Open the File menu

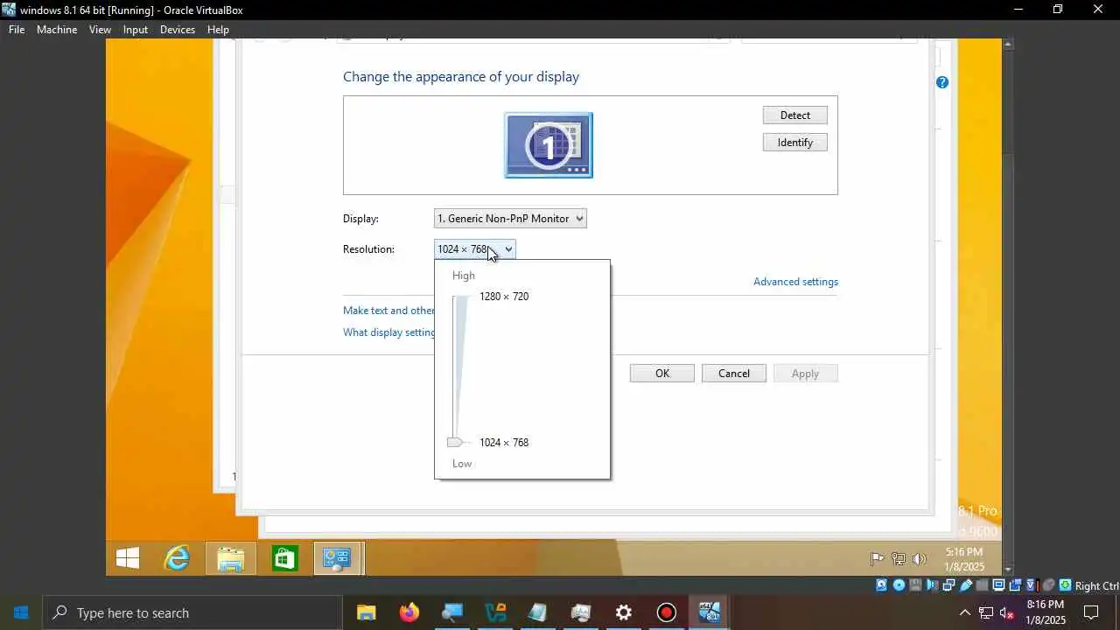coord(17,29)
